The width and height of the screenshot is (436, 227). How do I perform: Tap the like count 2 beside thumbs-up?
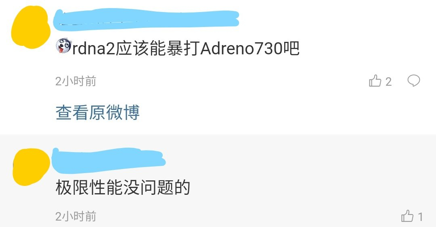click(x=388, y=81)
